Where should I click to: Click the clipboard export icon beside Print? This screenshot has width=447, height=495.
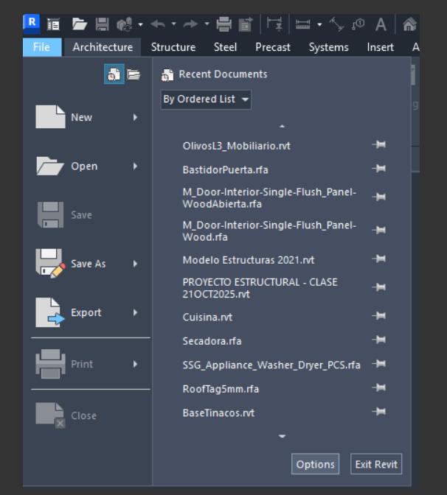(246, 24)
